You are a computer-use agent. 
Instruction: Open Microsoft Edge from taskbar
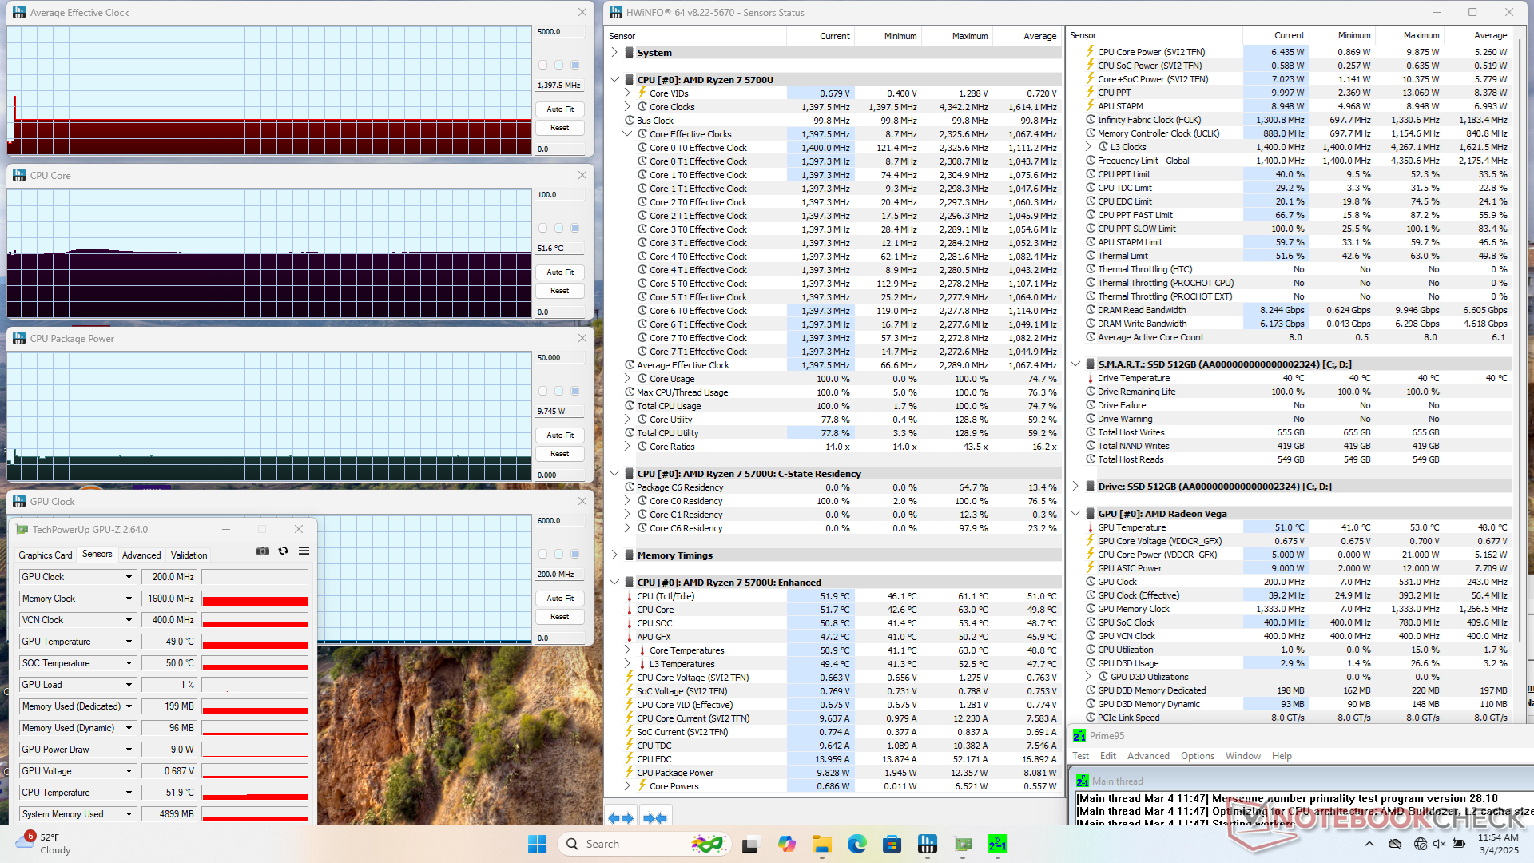(x=857, y=844)
